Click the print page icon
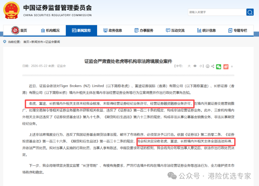 [x=207, y=66]
